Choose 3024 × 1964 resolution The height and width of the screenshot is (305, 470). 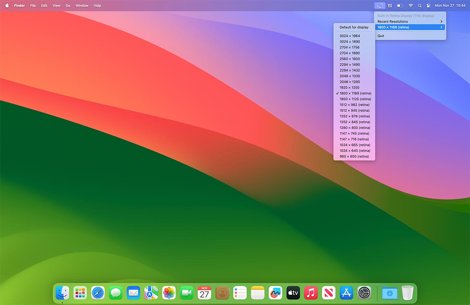[349, 36]
